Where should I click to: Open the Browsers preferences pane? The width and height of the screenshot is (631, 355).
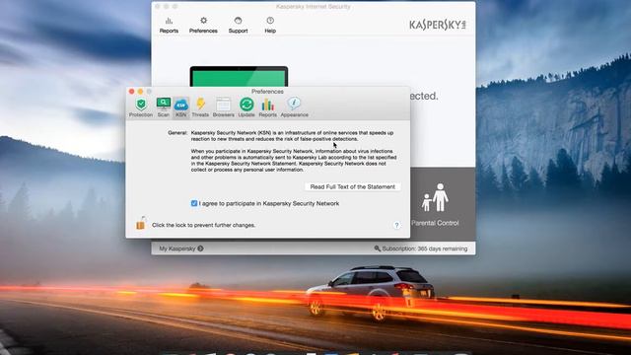[224, 107]
